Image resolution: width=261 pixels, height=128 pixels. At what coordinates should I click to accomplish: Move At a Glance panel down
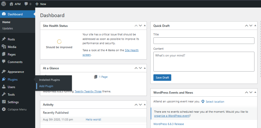tap(140, 68)
